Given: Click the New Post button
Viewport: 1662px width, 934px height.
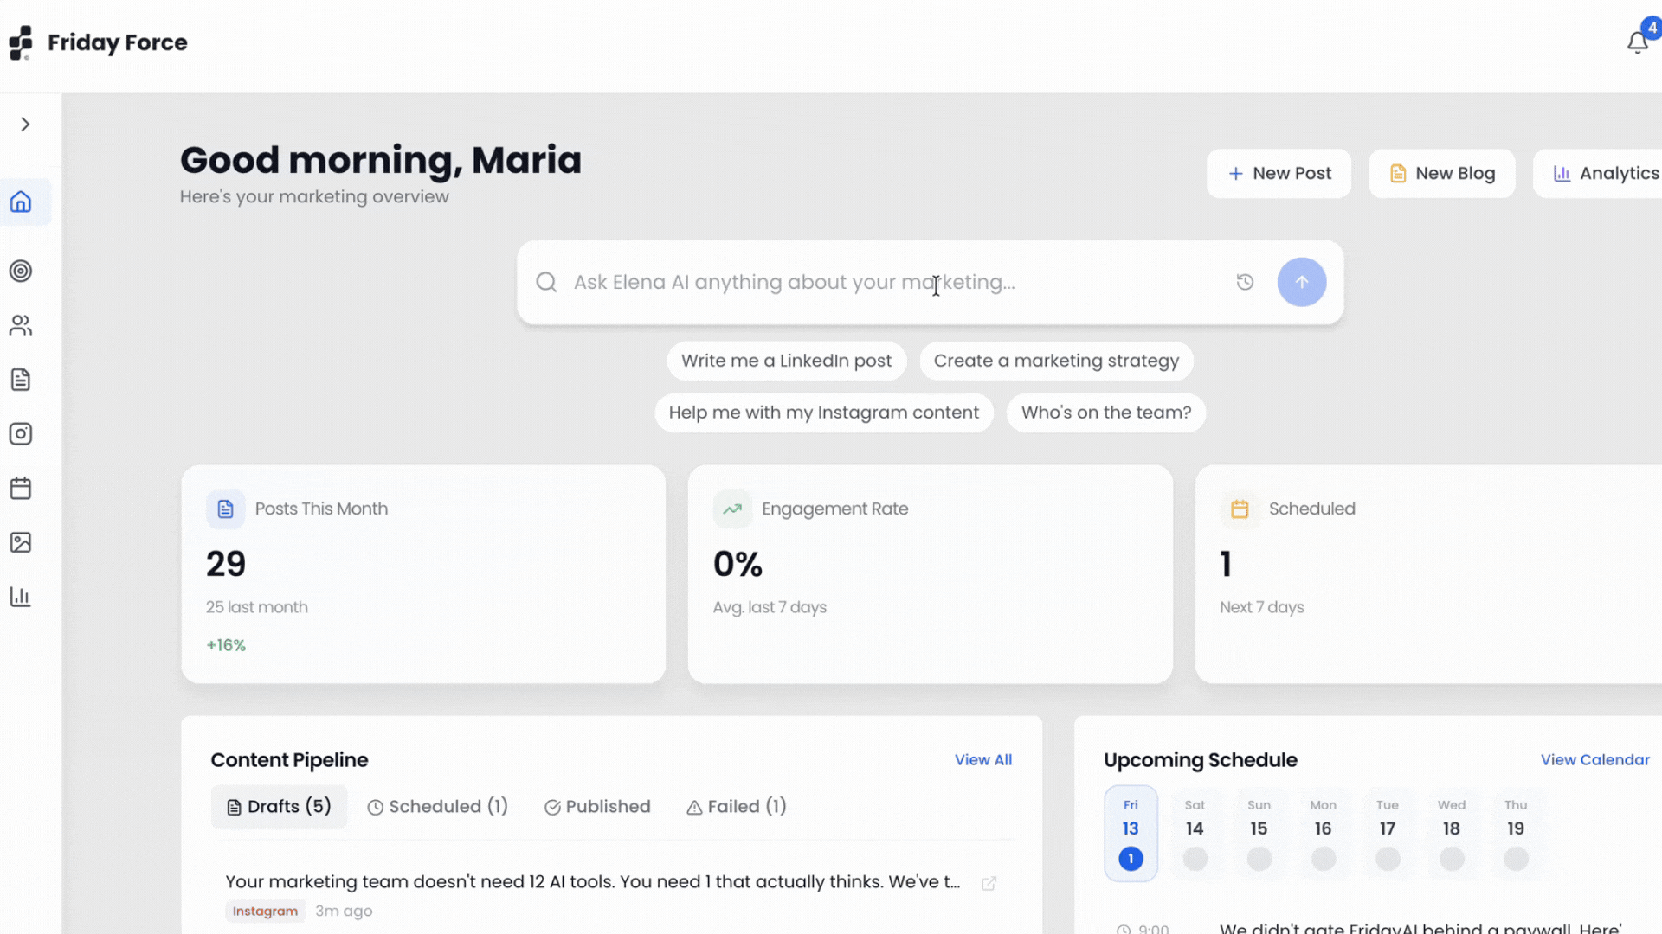Looking at the screenshot, I should 1279,174.
